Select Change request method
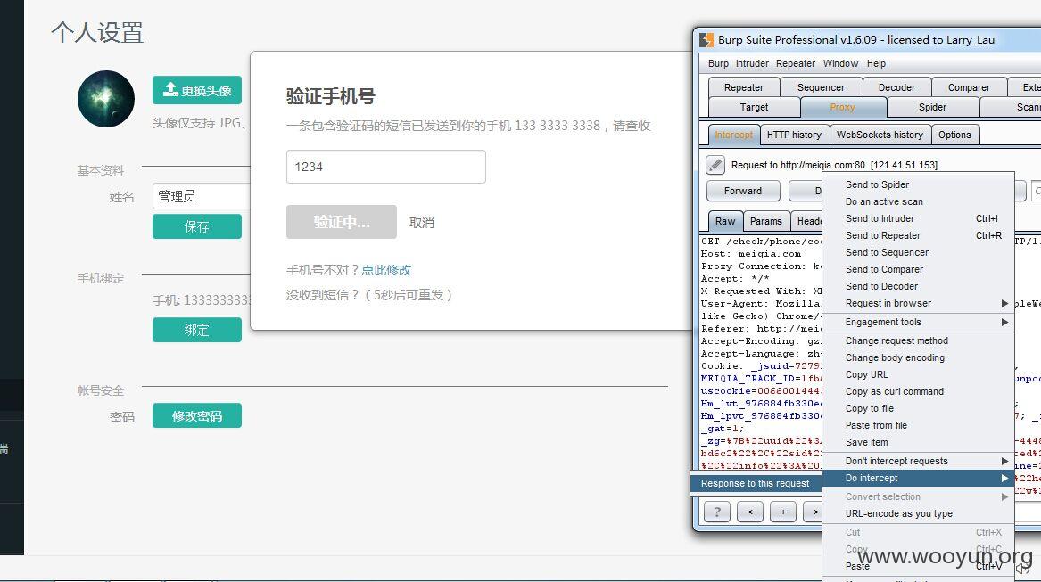 click(918, 340)
